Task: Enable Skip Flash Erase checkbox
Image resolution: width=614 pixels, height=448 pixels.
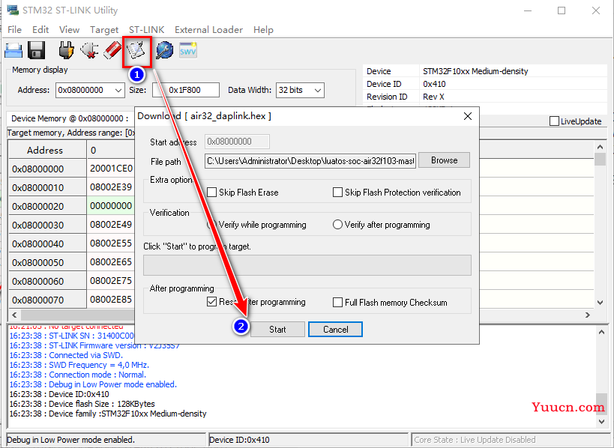Action: click(212, 192)
